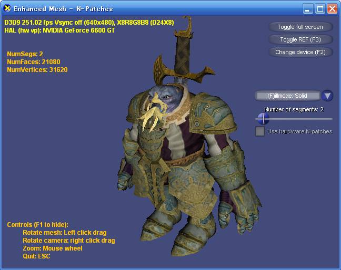Click the Toggle REF (F3) button
The height and width of the screenshot is (270, 341).
[300, 39]
